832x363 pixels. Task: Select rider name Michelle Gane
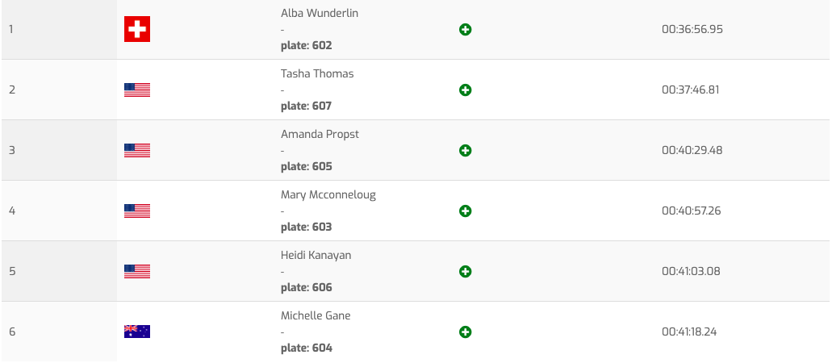[316, 315]
